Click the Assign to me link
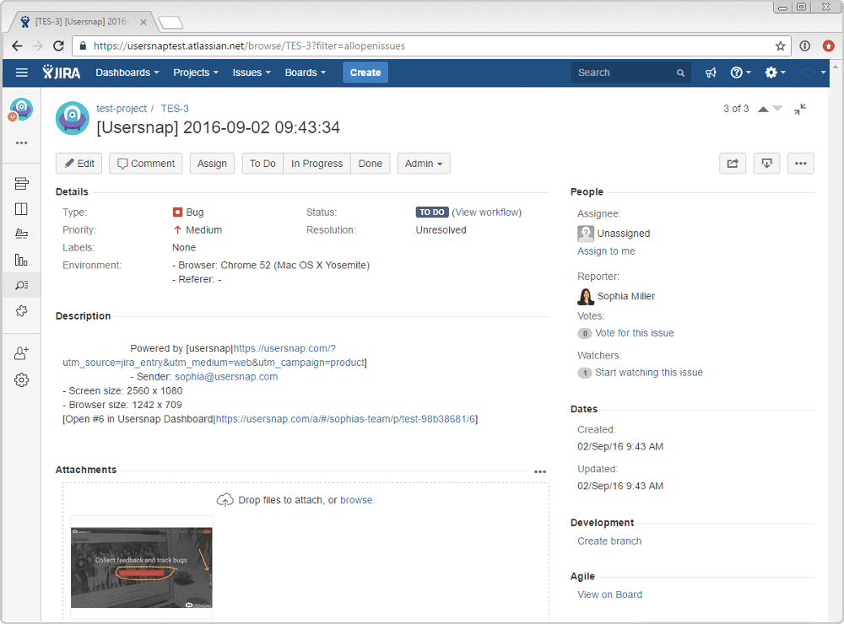The height and width of the screenshot is (624, 844). point(606,251)
